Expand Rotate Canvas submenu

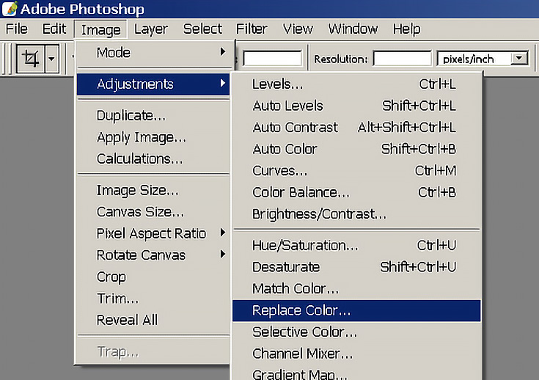(x=153, y=255)
